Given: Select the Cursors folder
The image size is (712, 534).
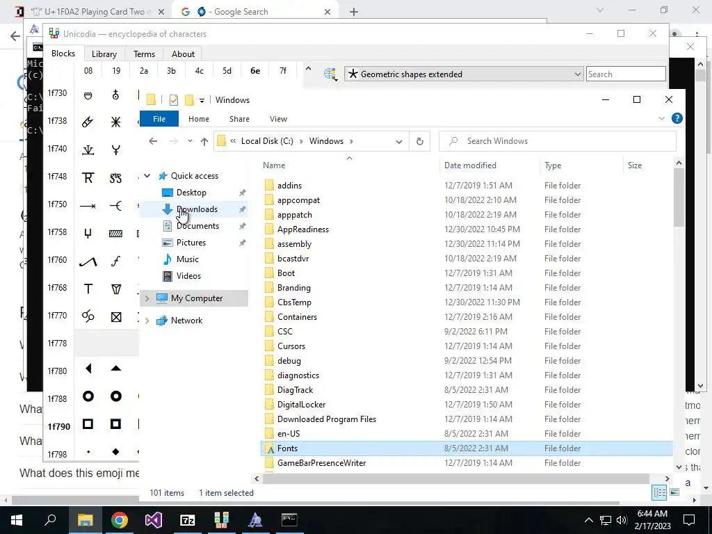Looking at the screenshot, I should [291, 346].
